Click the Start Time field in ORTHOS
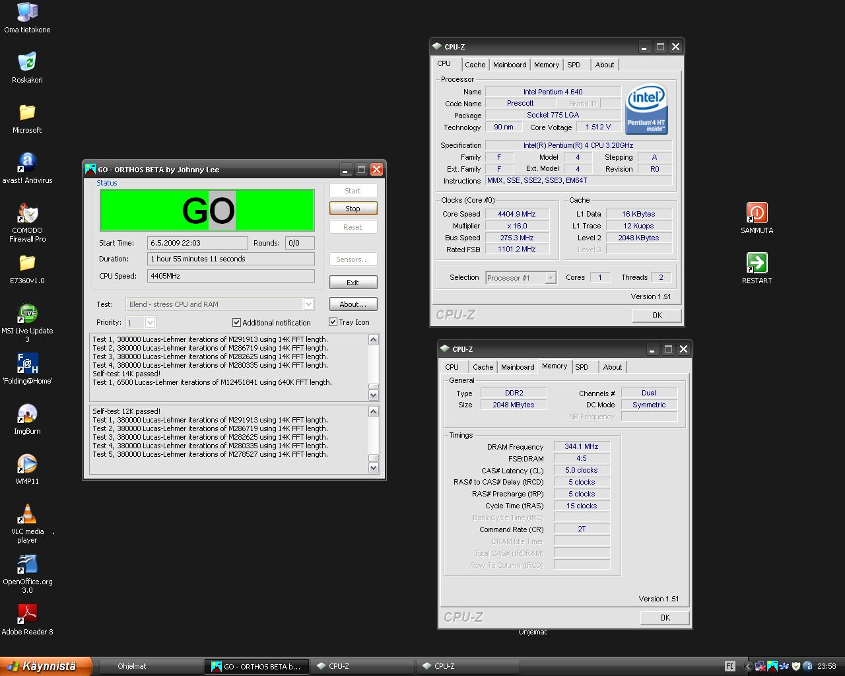This screenshot has width=845, height=676. (x=197, y=243)
